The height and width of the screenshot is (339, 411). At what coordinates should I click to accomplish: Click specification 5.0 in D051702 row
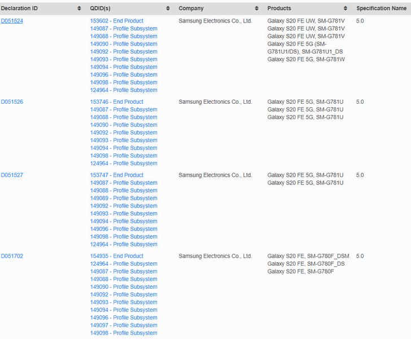360,256
